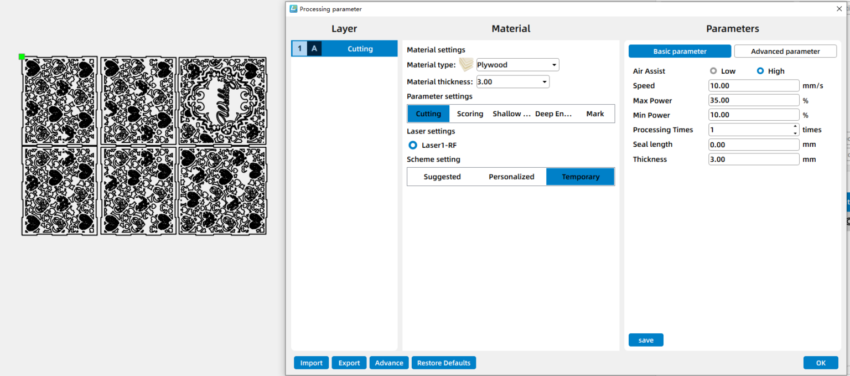Click the Wedding design panel thumbnail

coord(222,100)
